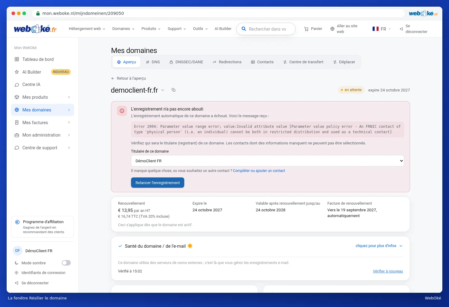Click the Mes produits box icon
The width and height of the screenshot is (449, 307).
coord(17,97)
